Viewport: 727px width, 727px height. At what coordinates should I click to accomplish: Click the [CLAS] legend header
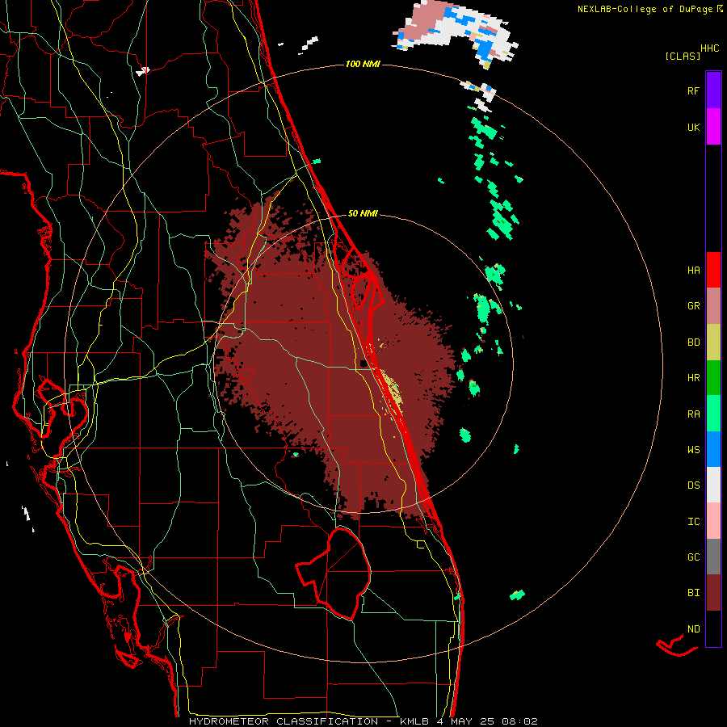(x=683, y=56)
